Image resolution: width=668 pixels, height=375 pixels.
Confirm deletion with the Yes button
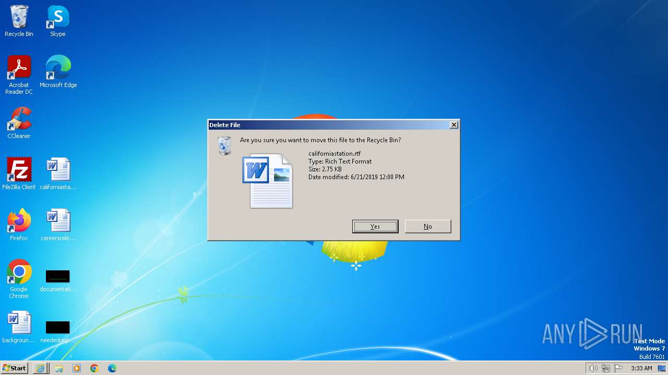(375, 227)
